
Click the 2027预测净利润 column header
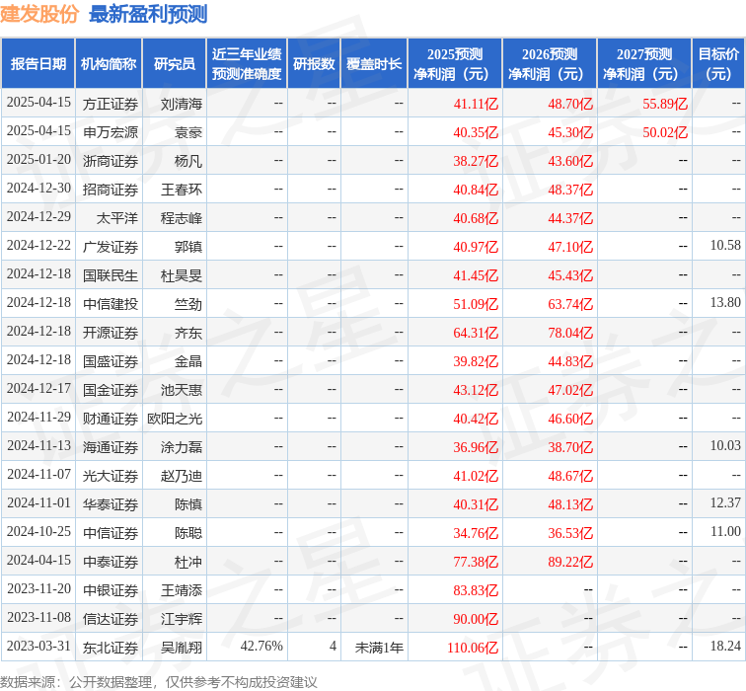click(x=643, y=64)
